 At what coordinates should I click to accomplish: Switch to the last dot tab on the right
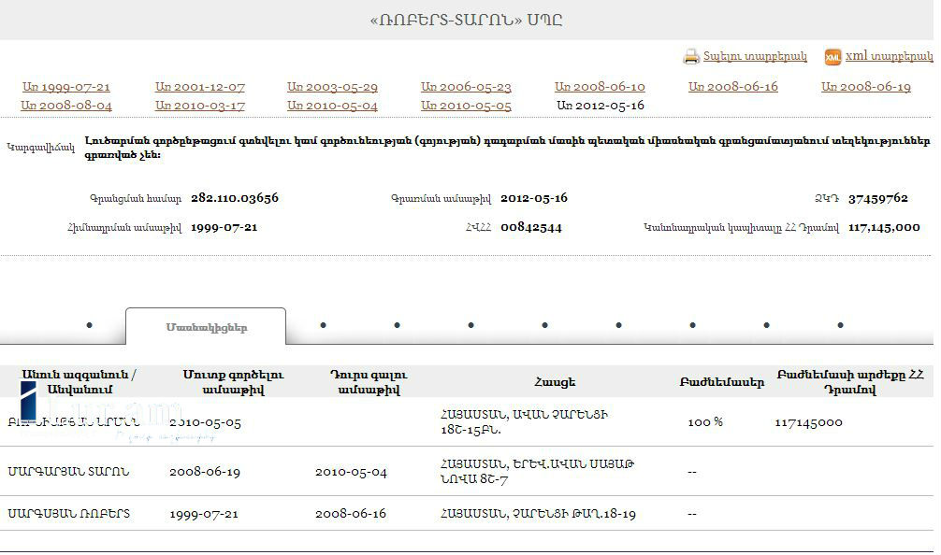pos(840,325)
